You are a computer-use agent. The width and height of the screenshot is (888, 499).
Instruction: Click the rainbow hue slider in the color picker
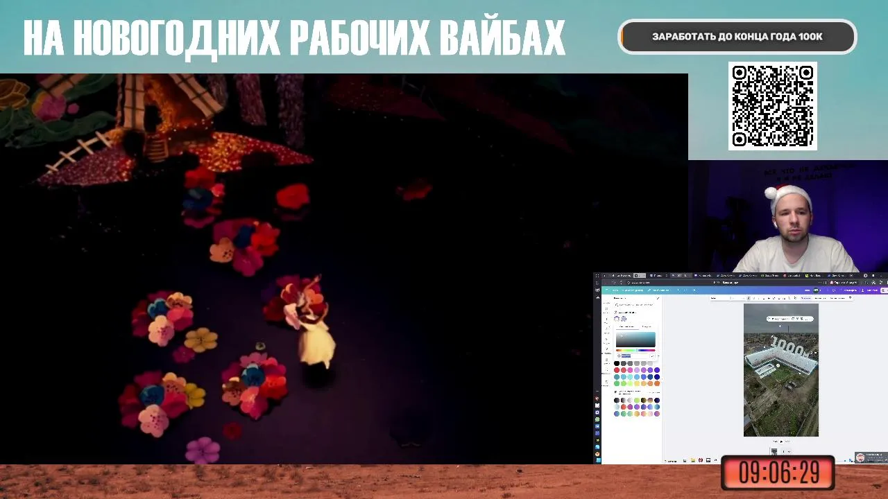[635, 350]
